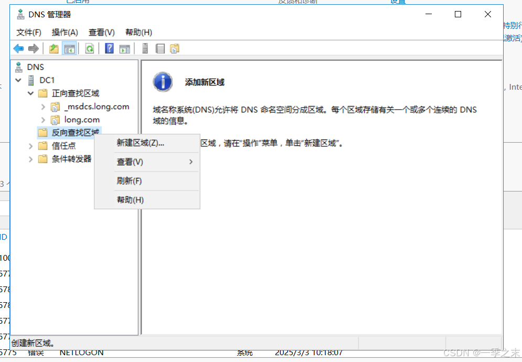This screenshot has height=362, width=522.
Task: Click the 正向查找区域 folder icon
Action: [42, 93]
